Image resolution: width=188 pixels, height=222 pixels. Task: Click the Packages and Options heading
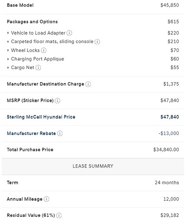(x=32, y=22)
